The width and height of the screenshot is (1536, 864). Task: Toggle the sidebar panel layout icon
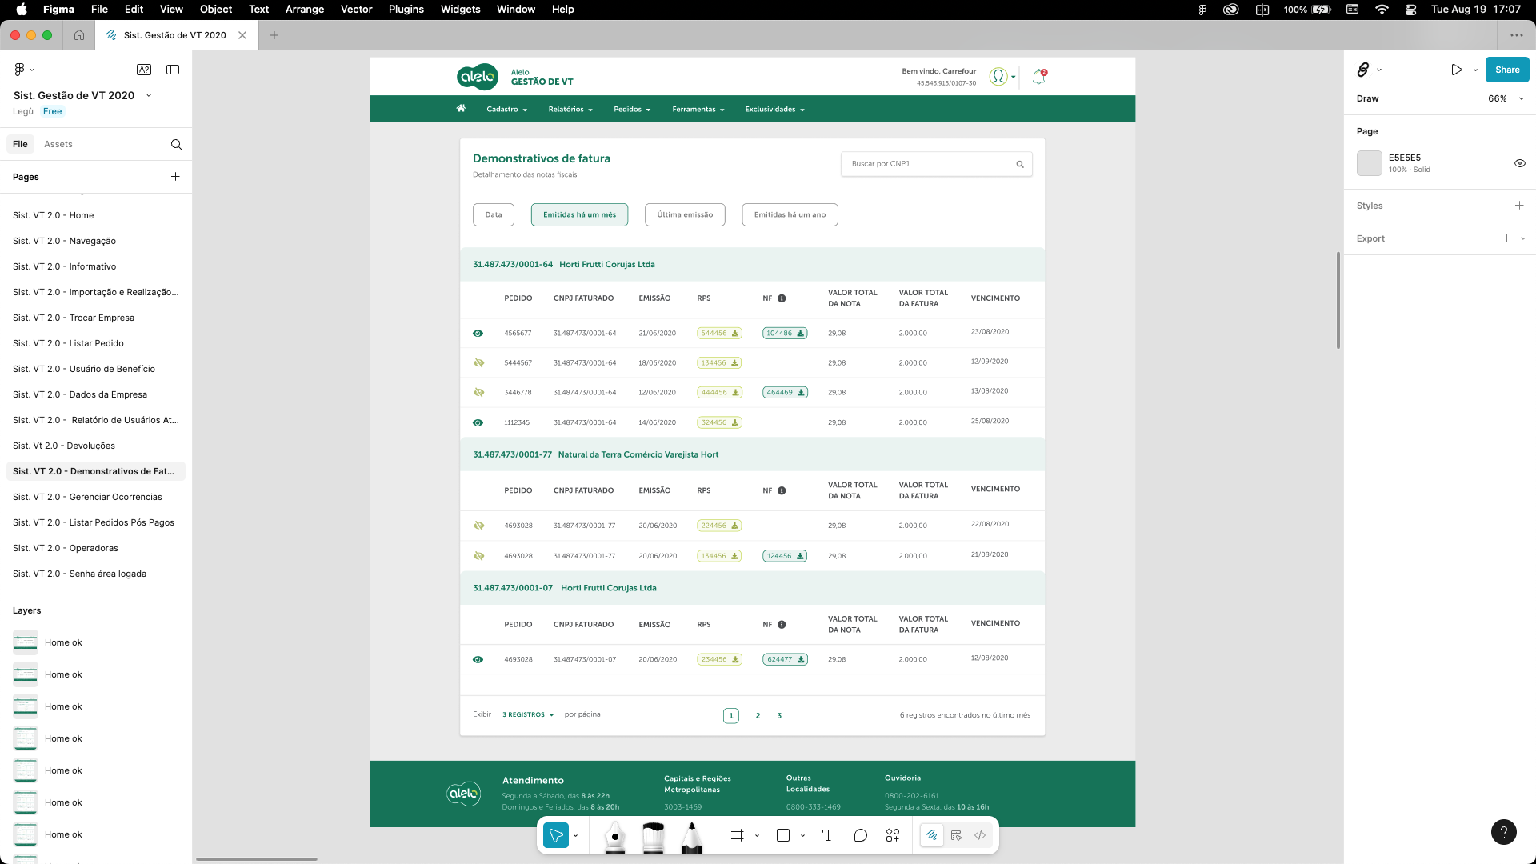pos(173,70)
